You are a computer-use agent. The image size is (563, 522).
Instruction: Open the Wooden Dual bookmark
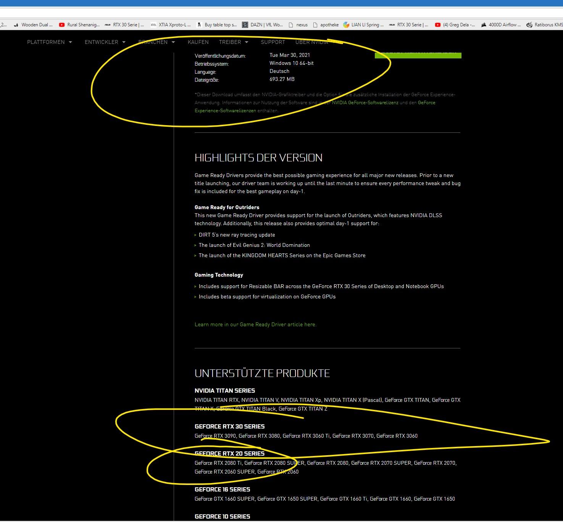pos(33,25)
